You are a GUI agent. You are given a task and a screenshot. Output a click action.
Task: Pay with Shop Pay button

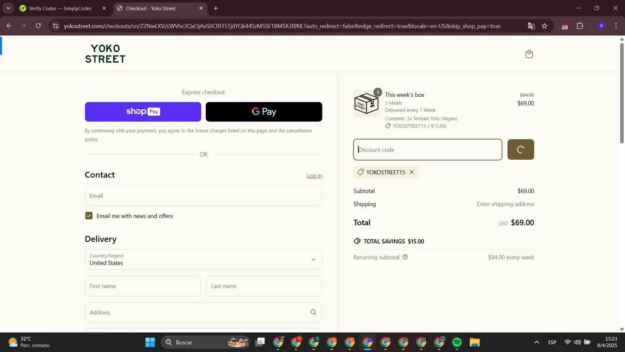coord(143,112)
